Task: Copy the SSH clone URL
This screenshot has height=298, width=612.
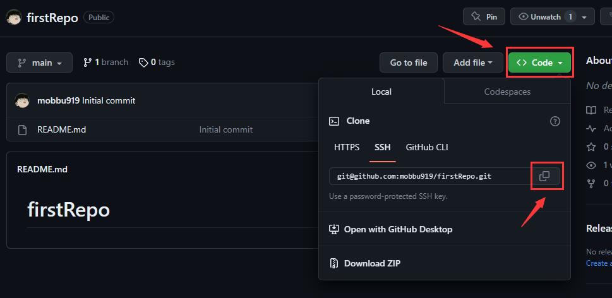Action: coord(544,176)
